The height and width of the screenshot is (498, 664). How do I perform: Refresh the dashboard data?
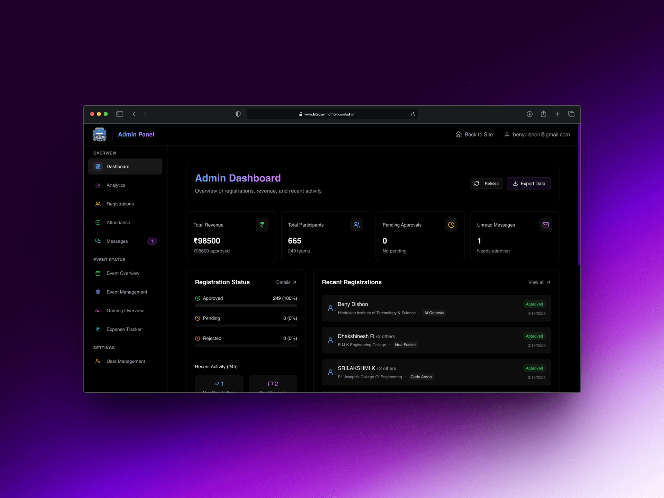point(486,183)
